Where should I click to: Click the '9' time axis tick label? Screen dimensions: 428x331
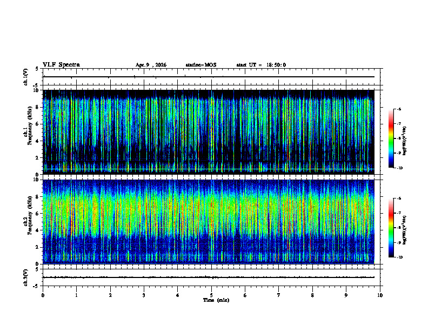pyautogui.click(x=346, y=295)
